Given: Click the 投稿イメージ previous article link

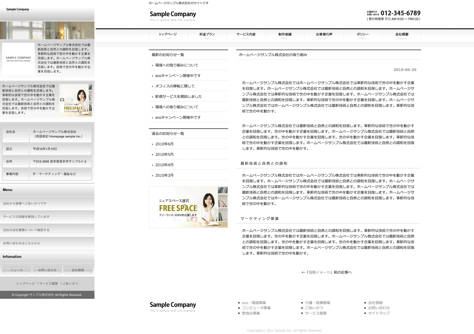Looking at the screenshot, I should pos(319,272).
